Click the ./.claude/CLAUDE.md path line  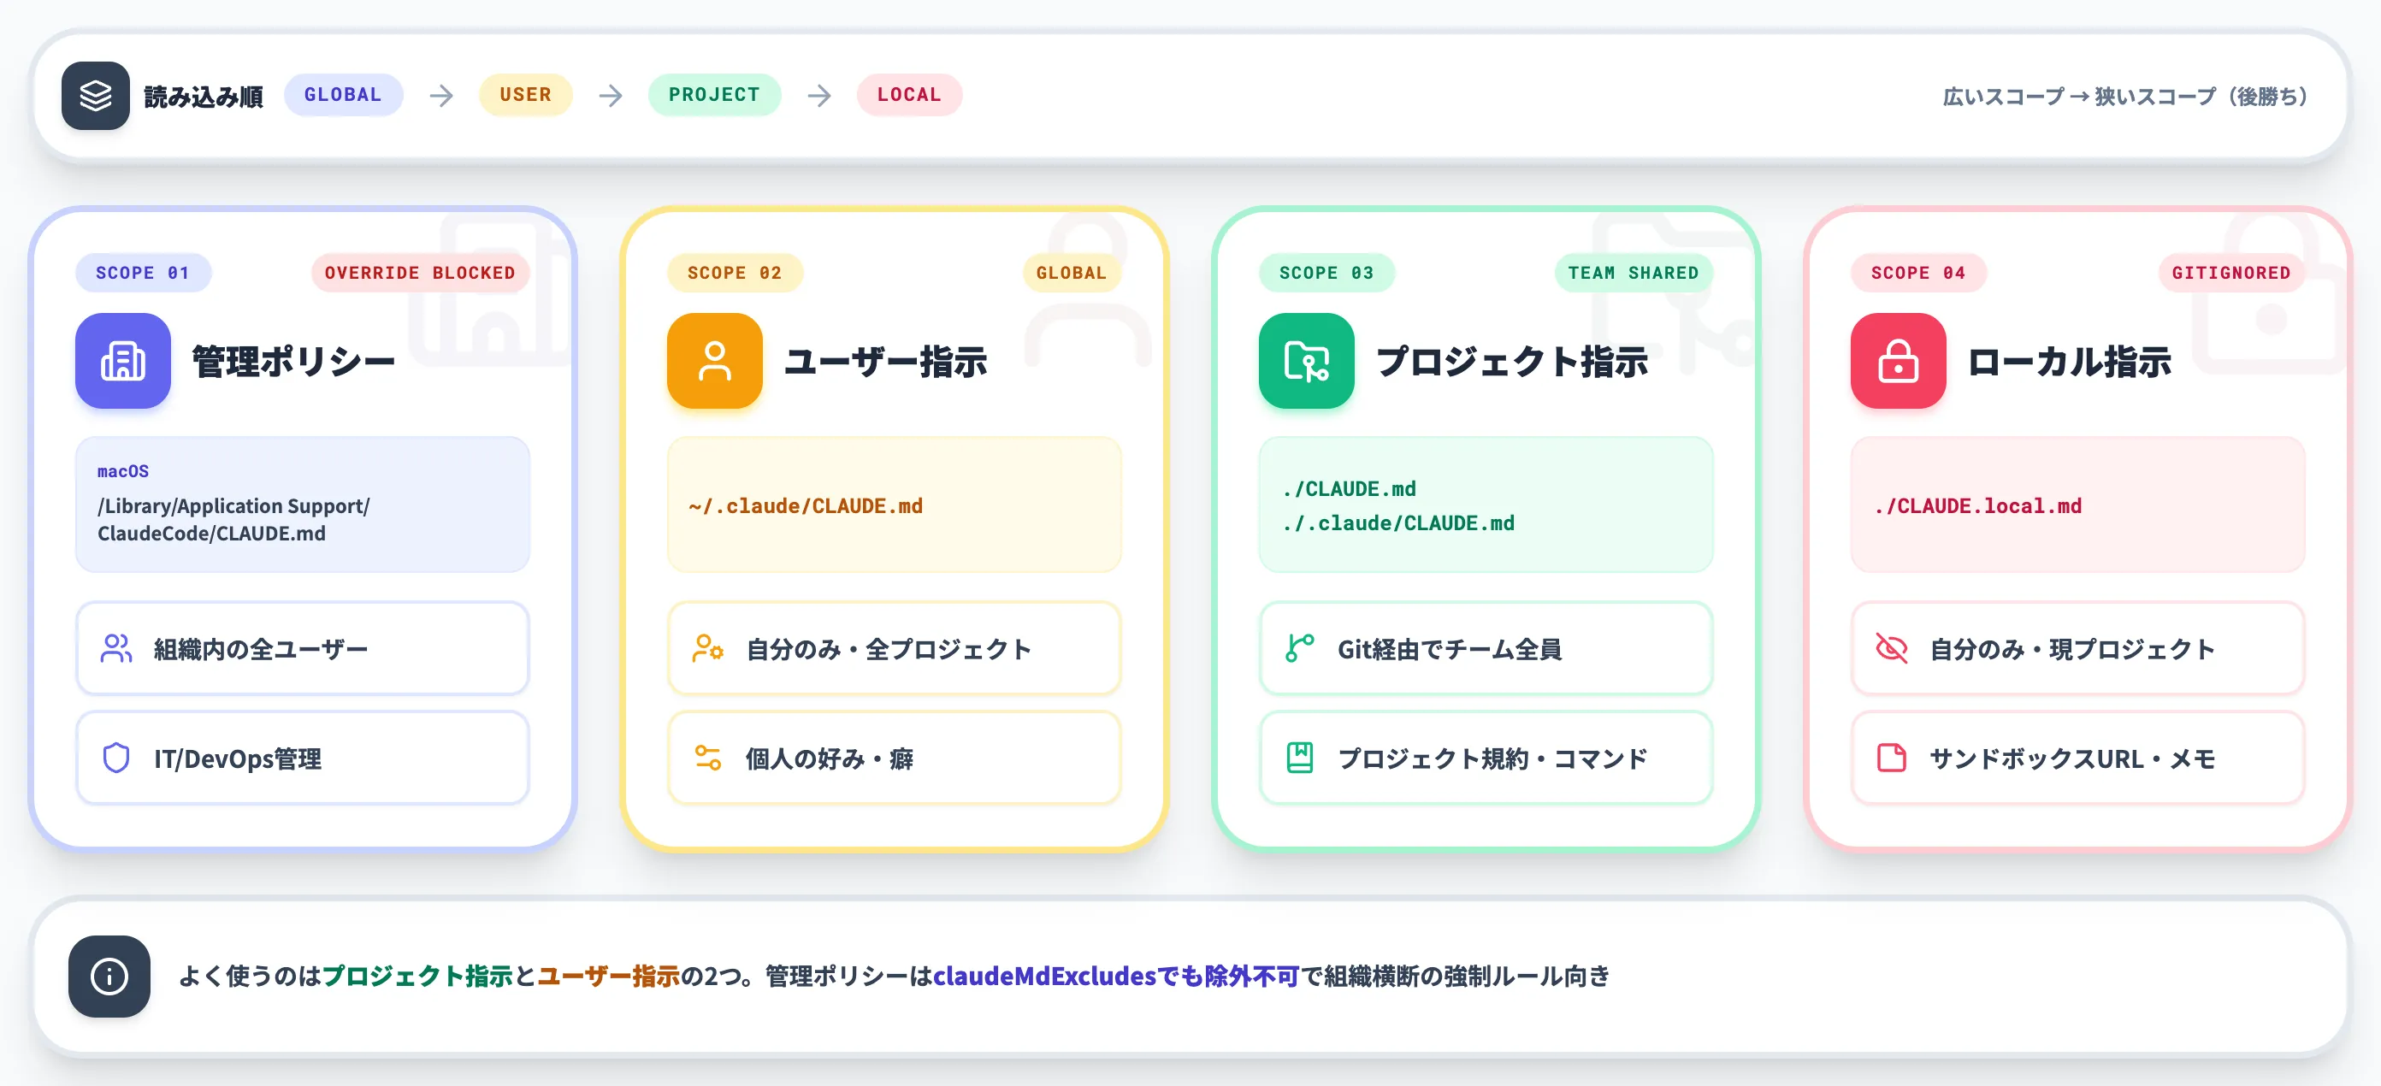pyautogui.click(x=1397, y=523)
